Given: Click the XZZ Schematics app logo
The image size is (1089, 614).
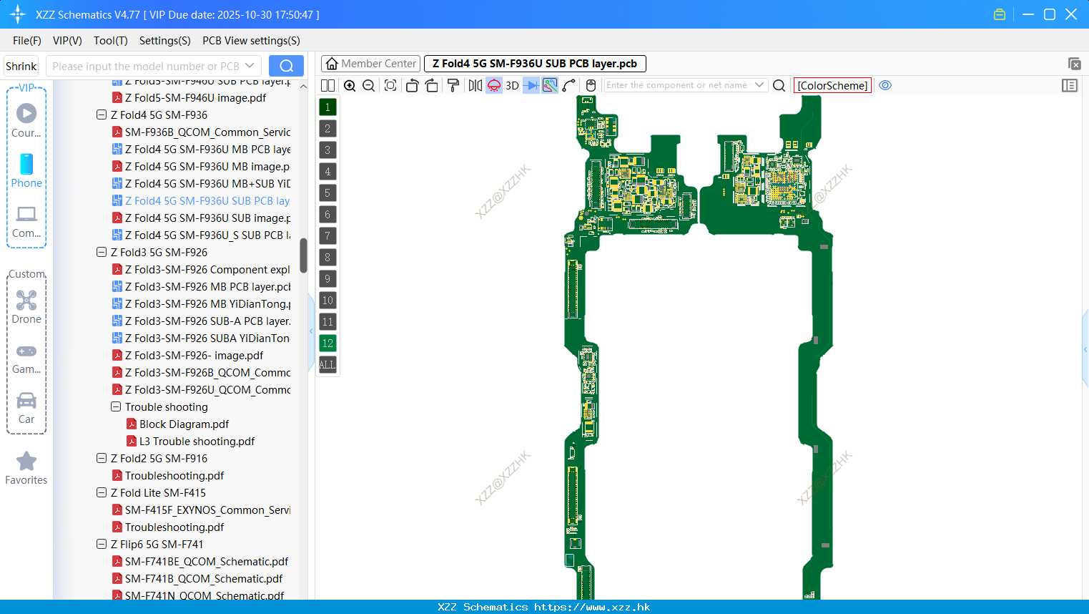Looking at the screenshot, I should [17, 14].
